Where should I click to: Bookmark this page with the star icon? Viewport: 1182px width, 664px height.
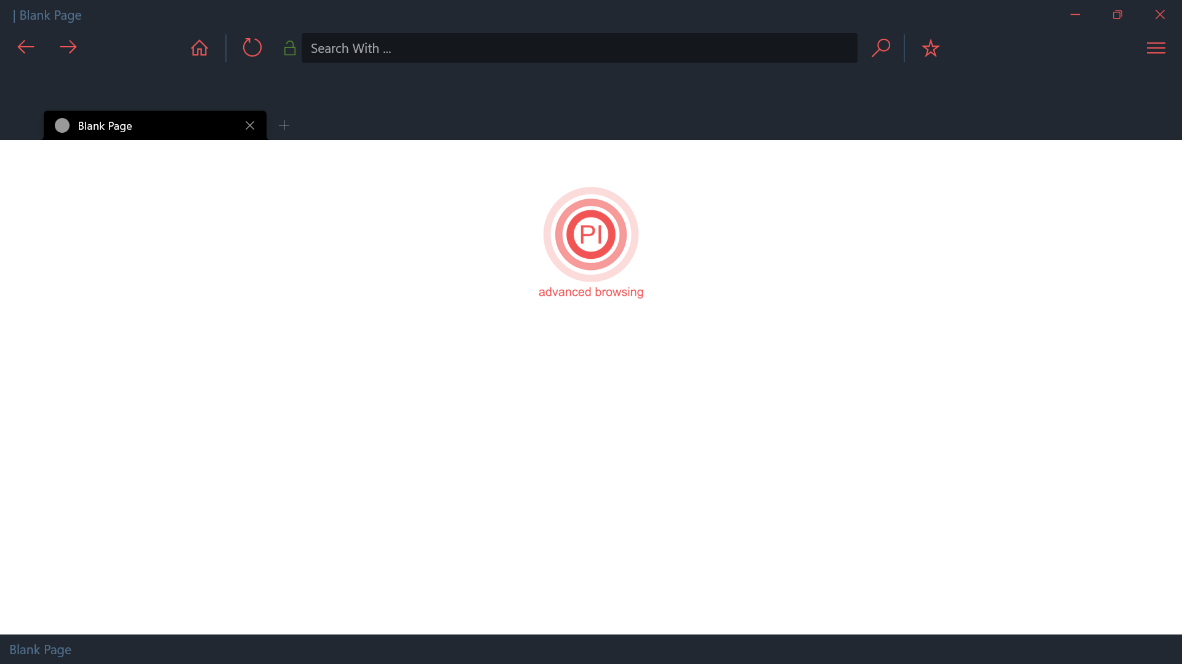pyautogui.click(x=930, y=47)
